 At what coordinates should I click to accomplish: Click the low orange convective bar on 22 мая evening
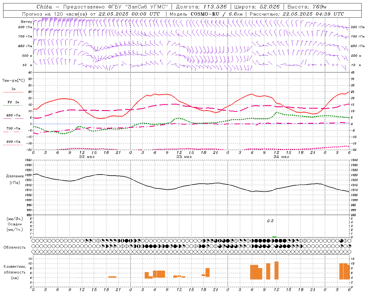click(x=112, y=277)
